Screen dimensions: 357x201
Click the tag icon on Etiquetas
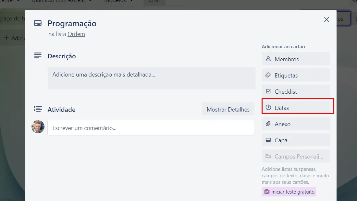coord(268,75)
